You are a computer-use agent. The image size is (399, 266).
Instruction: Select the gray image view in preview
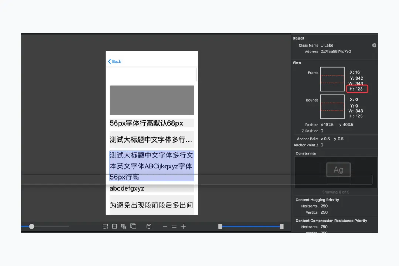point(152,100)
